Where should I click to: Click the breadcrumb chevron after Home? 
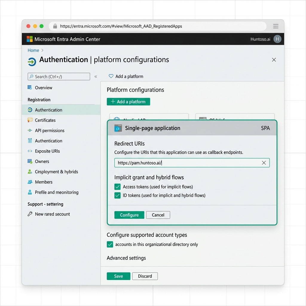(42, 50)
